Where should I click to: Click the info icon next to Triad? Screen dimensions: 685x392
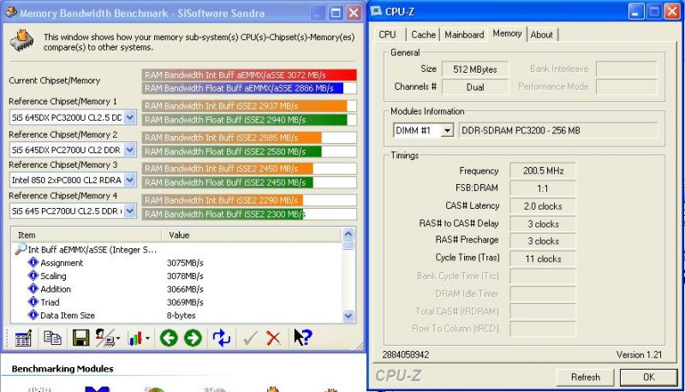point(33,301)
